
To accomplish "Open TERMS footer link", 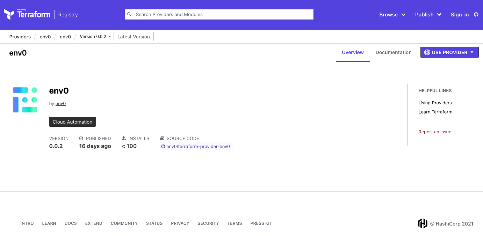I will [235, 223].
